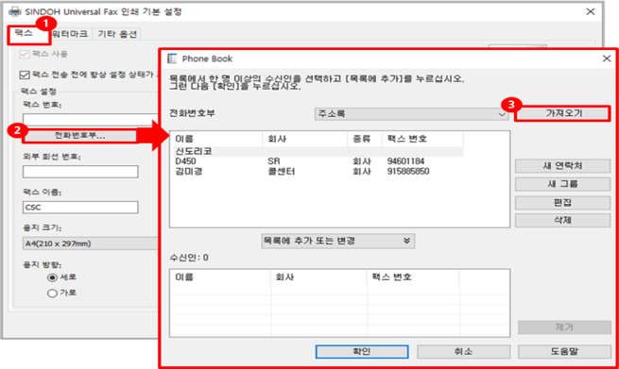The width and height of the screenshot is (619, 369).
Task: Click the 콜센터 company cell
Action: 281,172
